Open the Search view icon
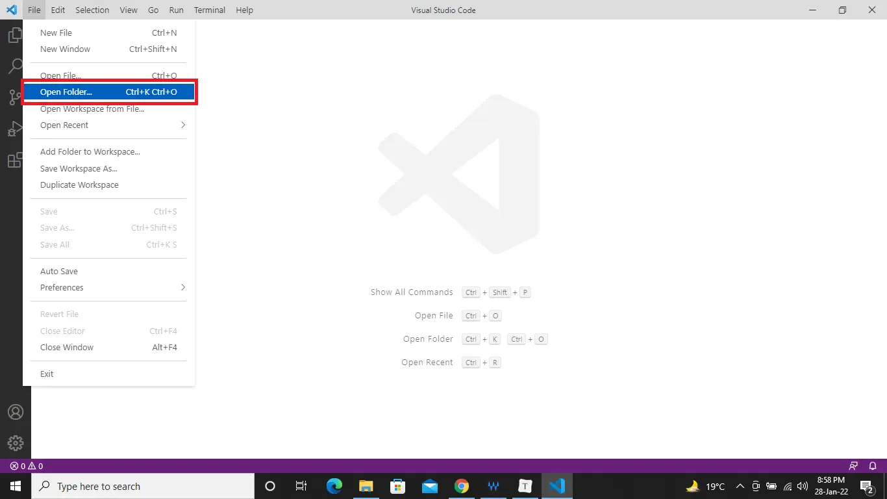Image resolution: width=887 pixels, height=499 pixels. tap(15, 66)
